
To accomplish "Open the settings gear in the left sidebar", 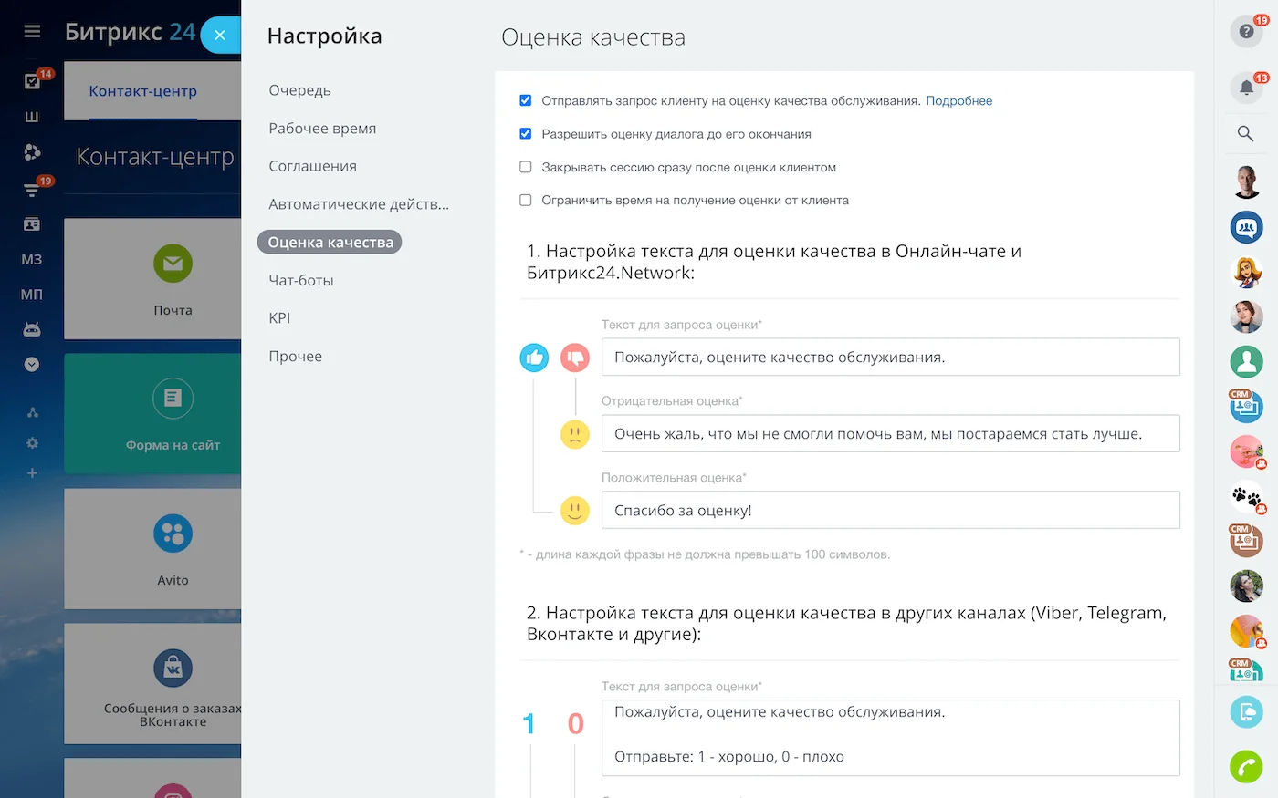I will pyautogui.click(x=32, y=443).
